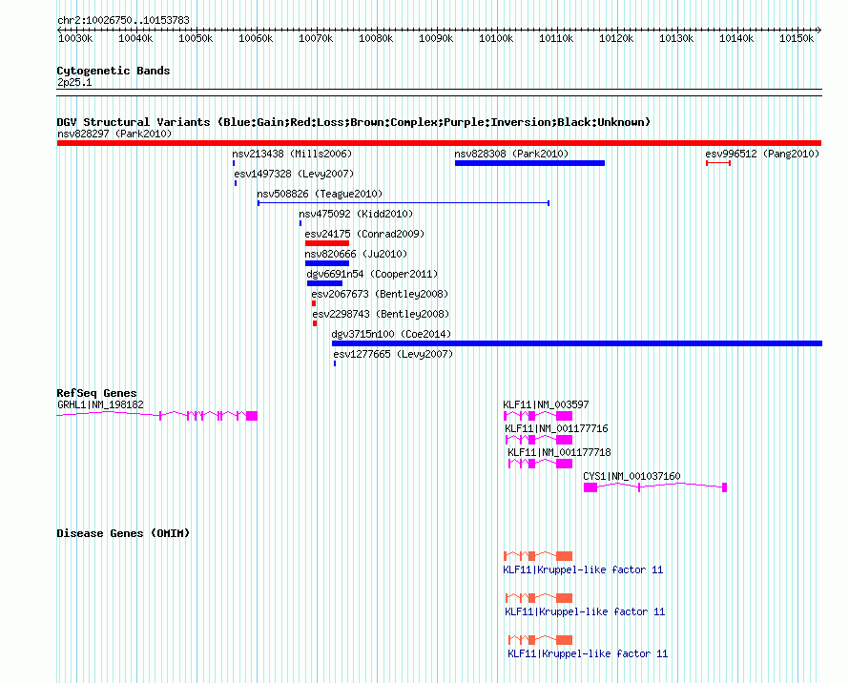Click the esv24175 (Conrad2009) red bar
Screen dimensions: 849x683
[x=327, y=243]
